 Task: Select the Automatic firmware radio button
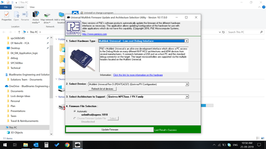[x=75, y=111]
